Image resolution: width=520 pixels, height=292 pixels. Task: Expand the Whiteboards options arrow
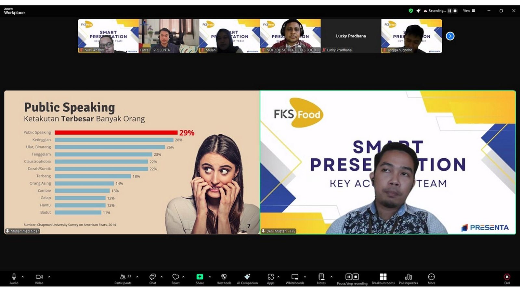(305, 277)
